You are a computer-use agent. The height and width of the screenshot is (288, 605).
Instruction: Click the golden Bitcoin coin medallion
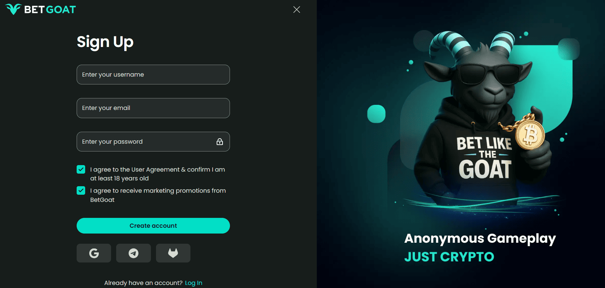coord(530,135)
